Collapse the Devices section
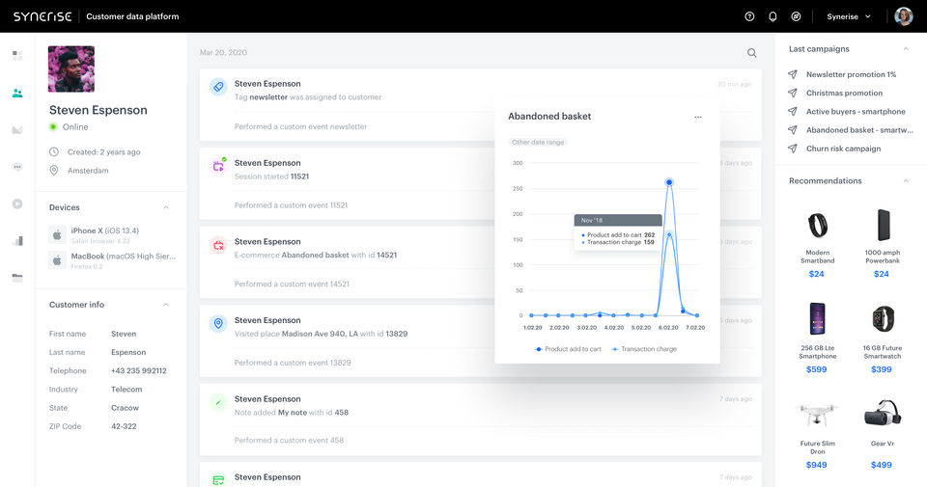Screen dimensions: 927x487 [x=166, y=207]
